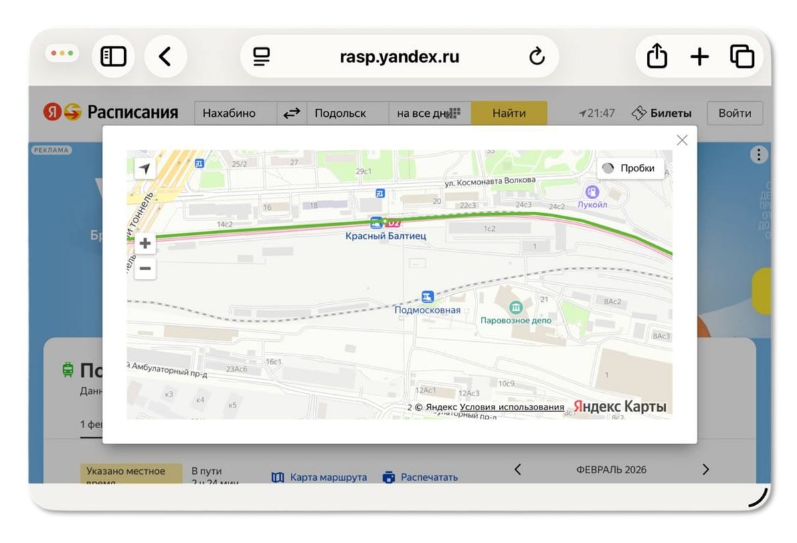Viewport: 797px width, 543px height.
Task: Select the bus stop marker near 25/2
Action: (199, 163)
